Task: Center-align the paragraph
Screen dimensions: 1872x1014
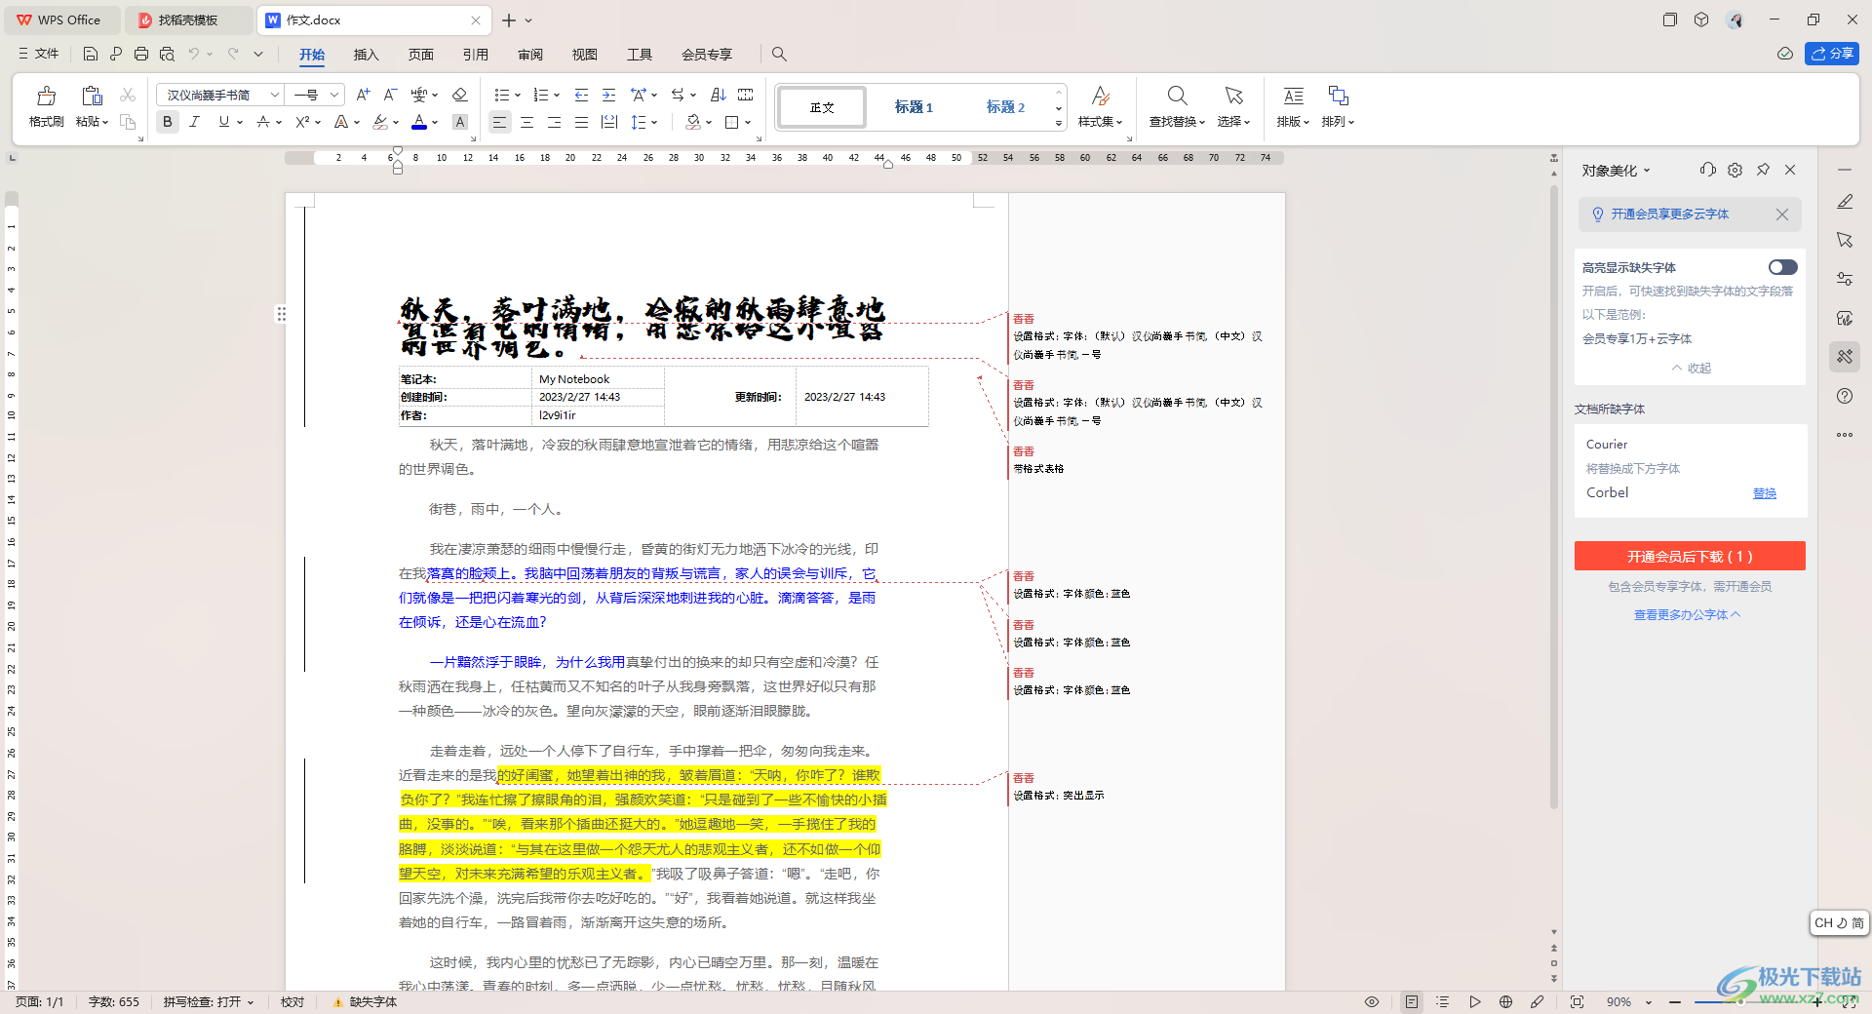Action: pos(526,122)
